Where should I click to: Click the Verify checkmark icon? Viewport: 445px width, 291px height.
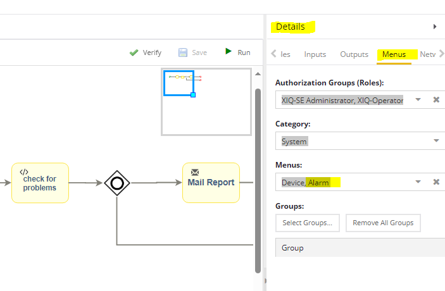(134, 53)
